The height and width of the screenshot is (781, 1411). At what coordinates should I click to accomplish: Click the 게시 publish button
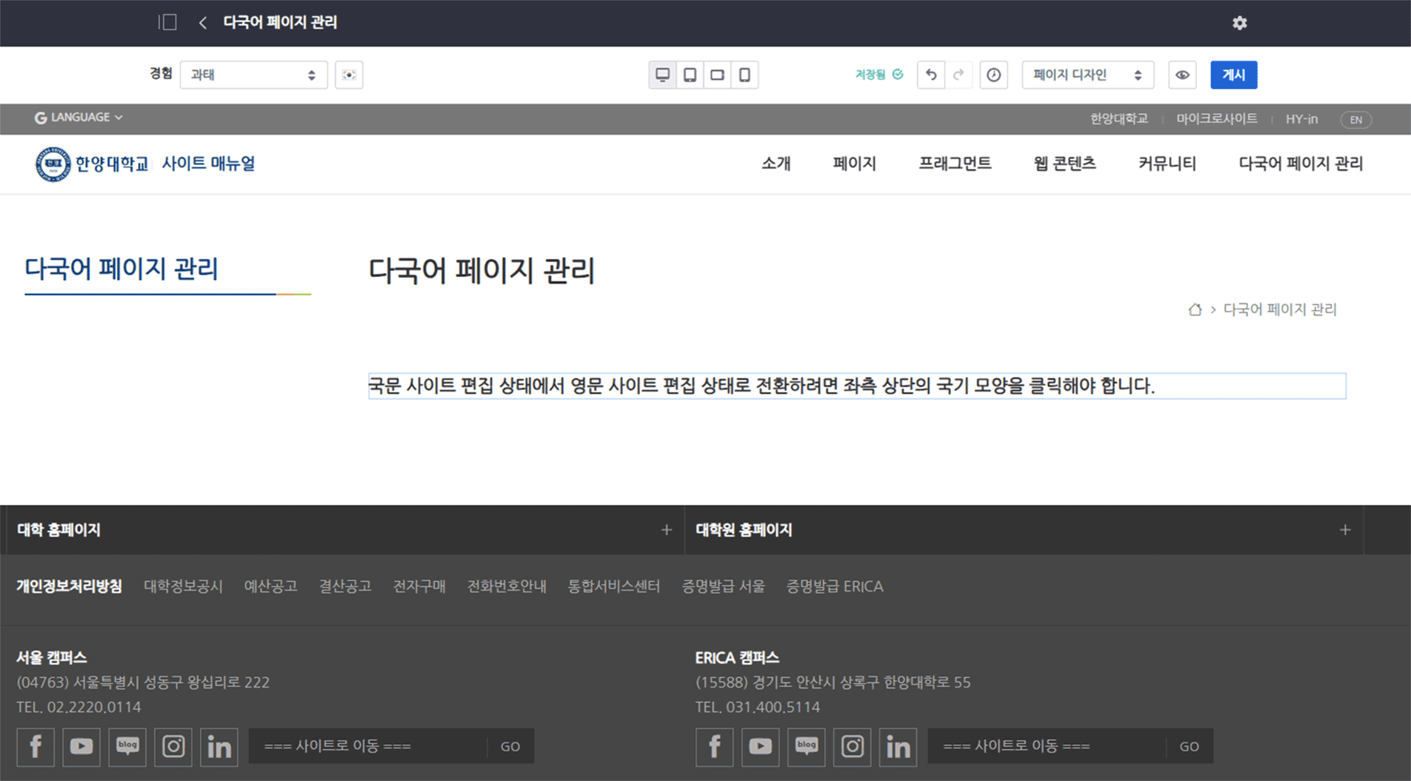(1233, 75)
